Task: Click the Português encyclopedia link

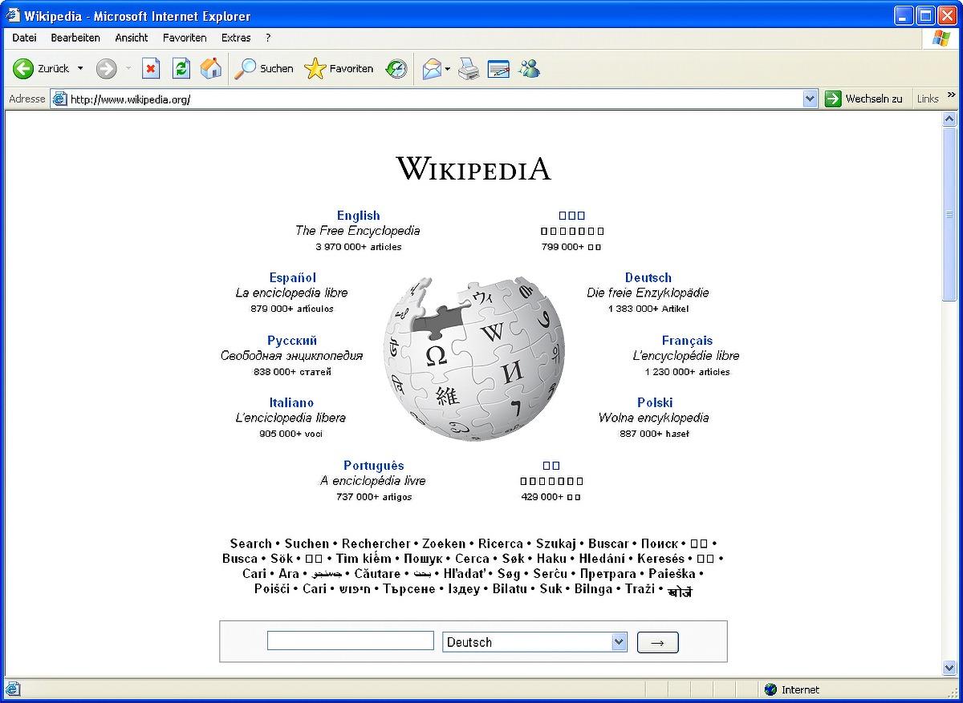Action: 374,465
